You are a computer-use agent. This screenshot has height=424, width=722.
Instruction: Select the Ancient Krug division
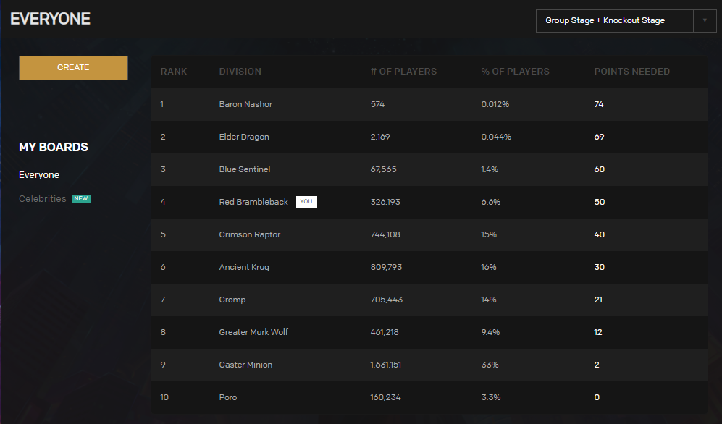244,267
